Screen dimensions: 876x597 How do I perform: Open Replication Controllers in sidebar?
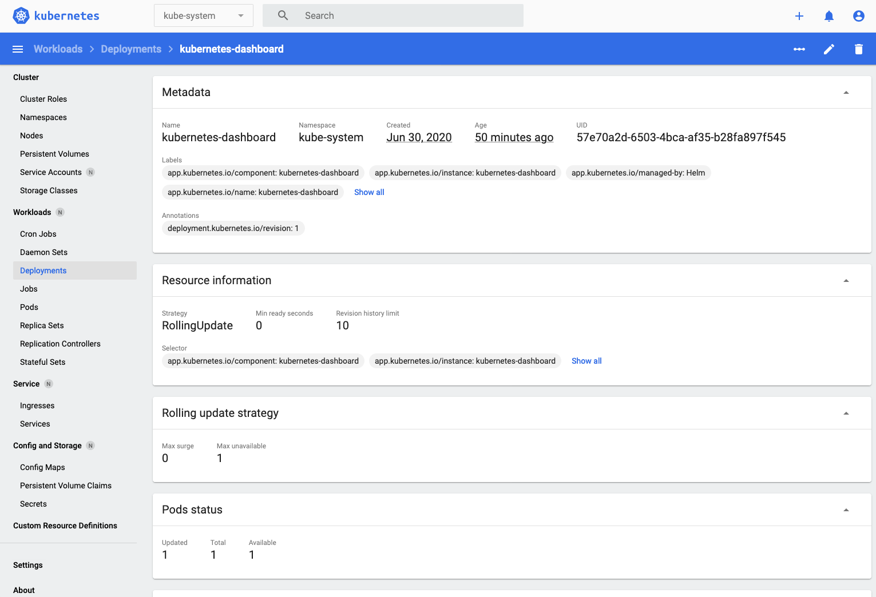pyautogui.click(x=60, y=344)
